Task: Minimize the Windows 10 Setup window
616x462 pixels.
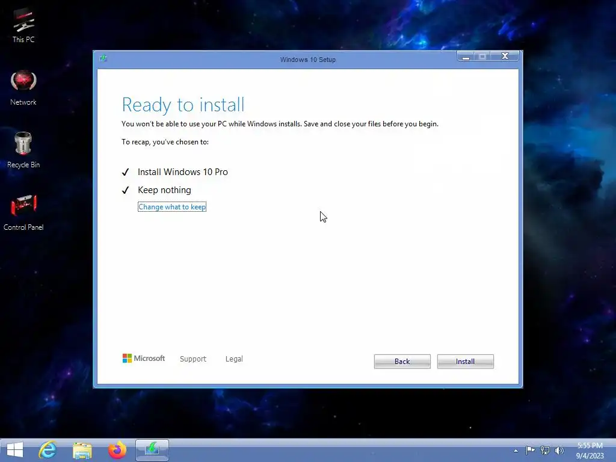Action: click(x=466, y=57)
